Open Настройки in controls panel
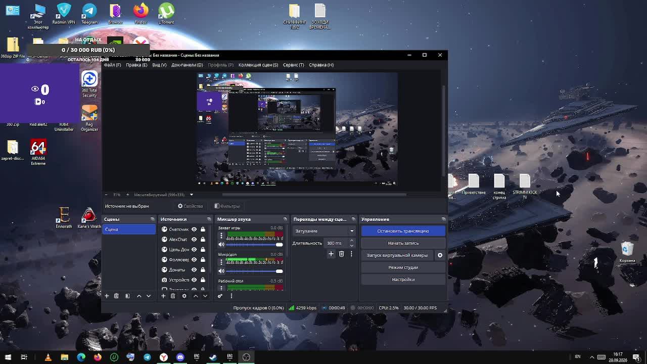Viewport: 647px width, 364px height. pyautogui.click(x=403, y=280)
